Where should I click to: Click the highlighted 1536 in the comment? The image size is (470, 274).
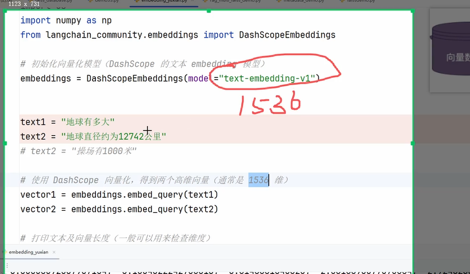(x=259, y=180)
